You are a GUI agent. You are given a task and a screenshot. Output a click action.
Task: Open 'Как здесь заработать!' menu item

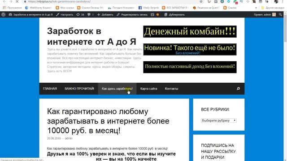pos(117,89)
